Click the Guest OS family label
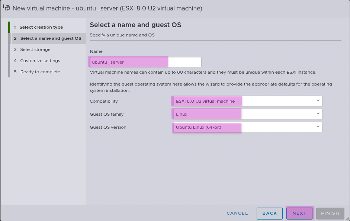Viewport: 350px width, 221px height. pos(107,114)
